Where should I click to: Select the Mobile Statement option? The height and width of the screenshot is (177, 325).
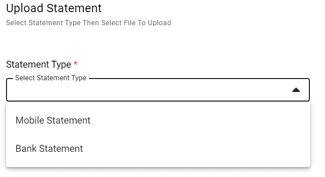(53, 120)
